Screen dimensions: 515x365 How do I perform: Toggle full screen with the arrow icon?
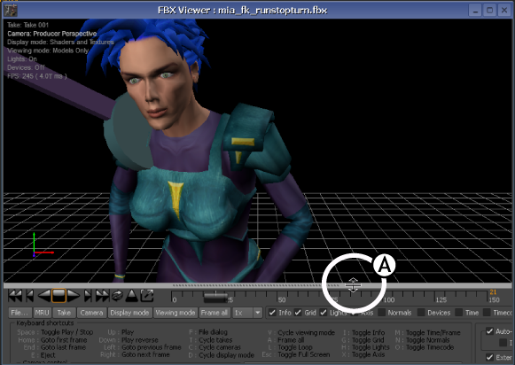point(147,296)
